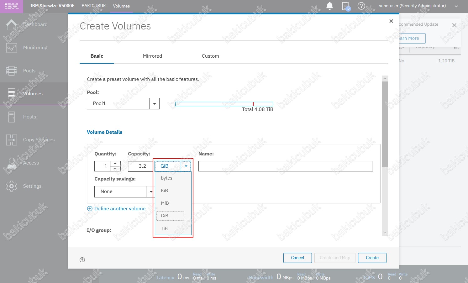Click the dialog scrollbar up arrow

click(385, 78)
